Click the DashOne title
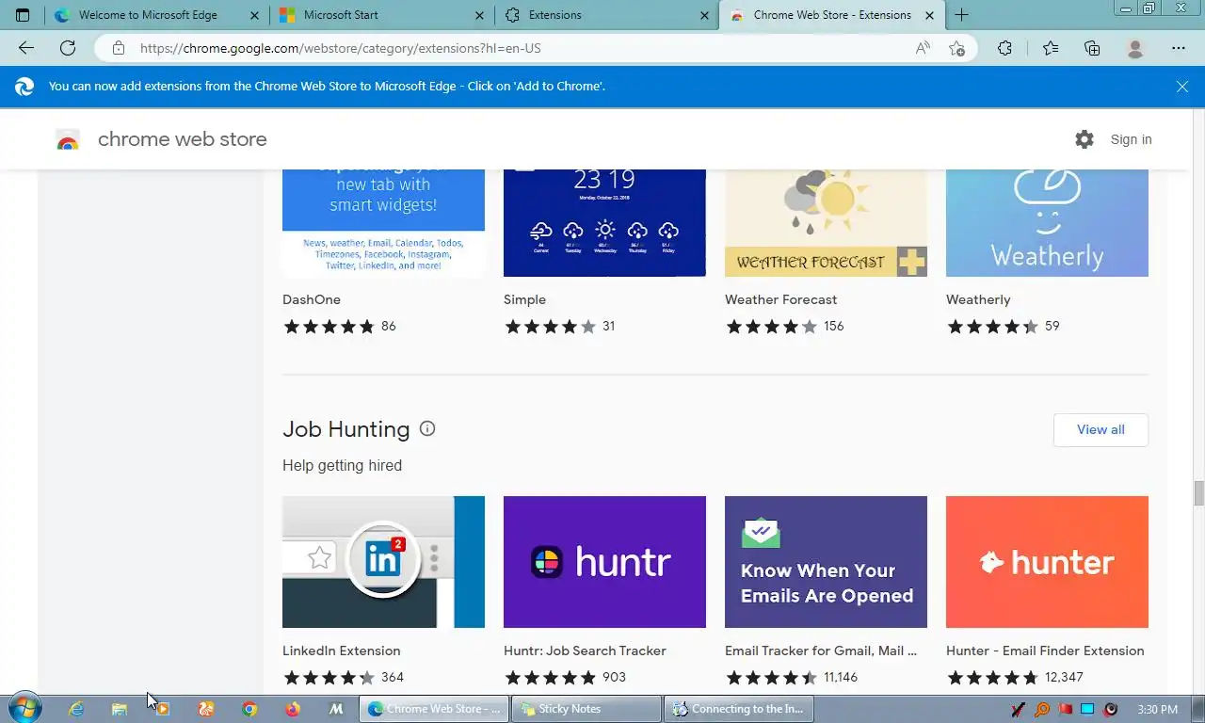The image size is (1205, 723). 312,299
